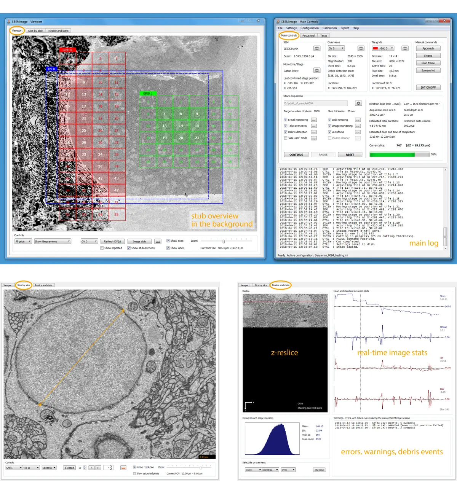Disable the Autofocus checkbox
Image resolution: width=457 pixels, height=481 pixels.
329,132
